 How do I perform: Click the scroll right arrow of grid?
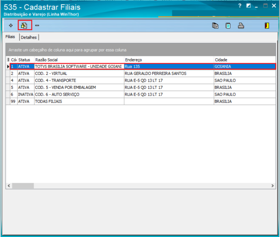coord(273,186)
